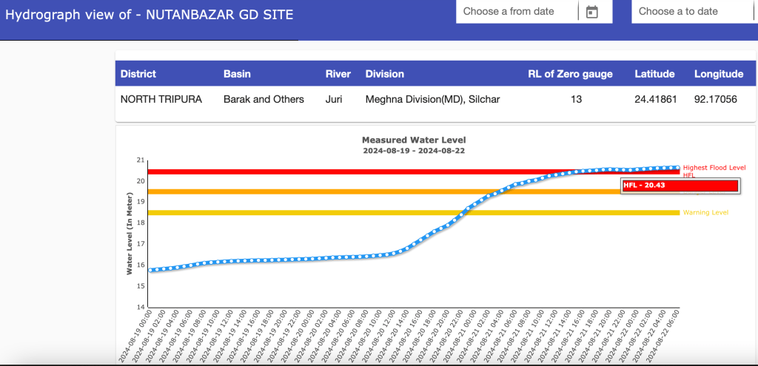The width and height of the screenshot is (758, 366).
Task: Select the 'Warning Level' chart label
Action: coord(705,213)
